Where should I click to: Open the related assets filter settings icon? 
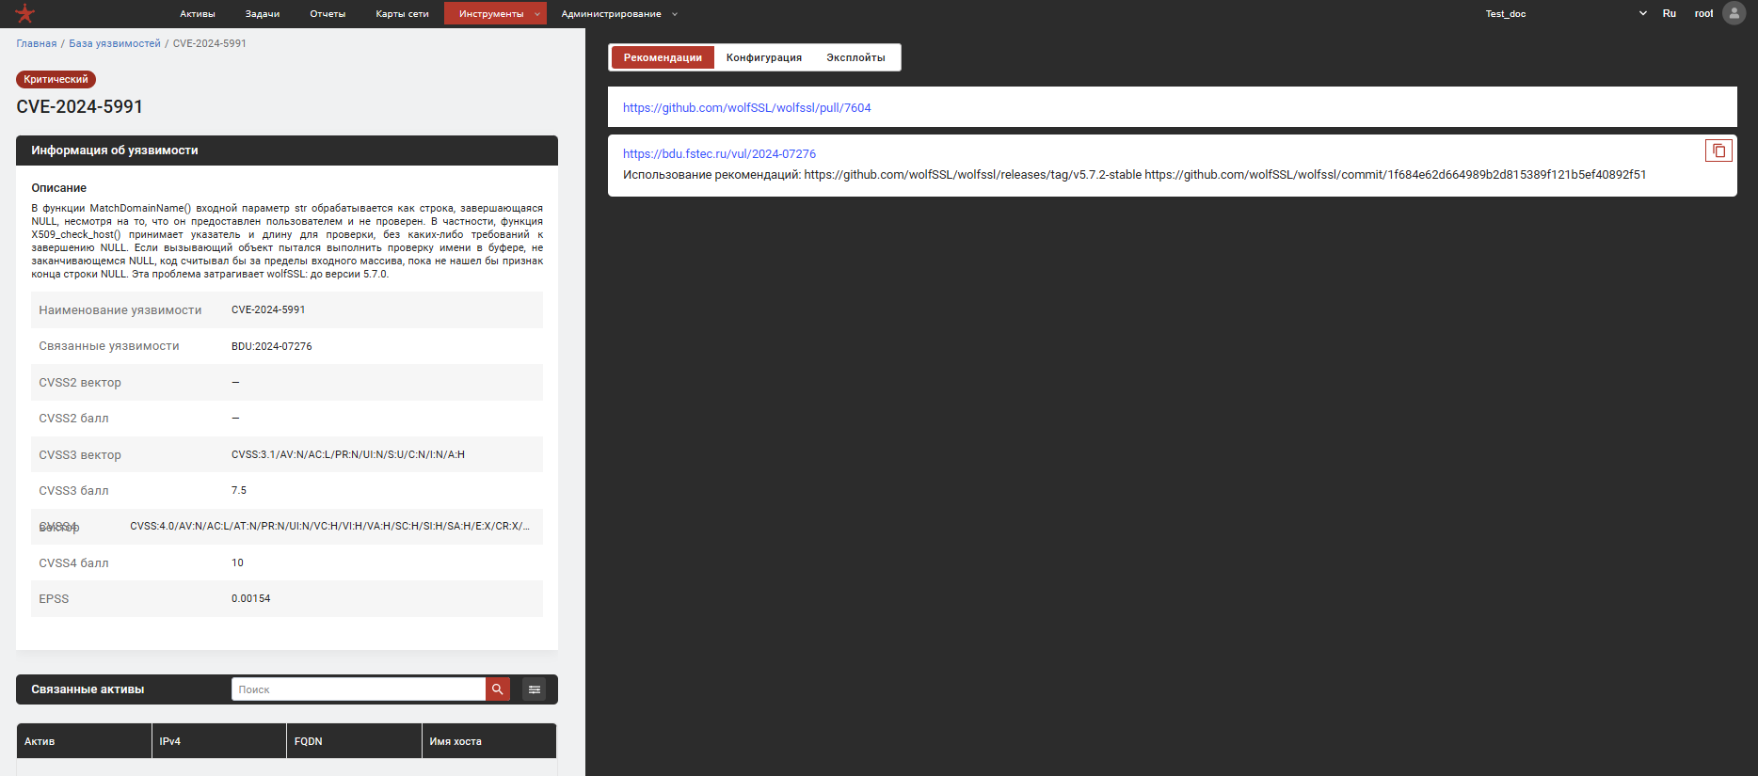[535, 689]
